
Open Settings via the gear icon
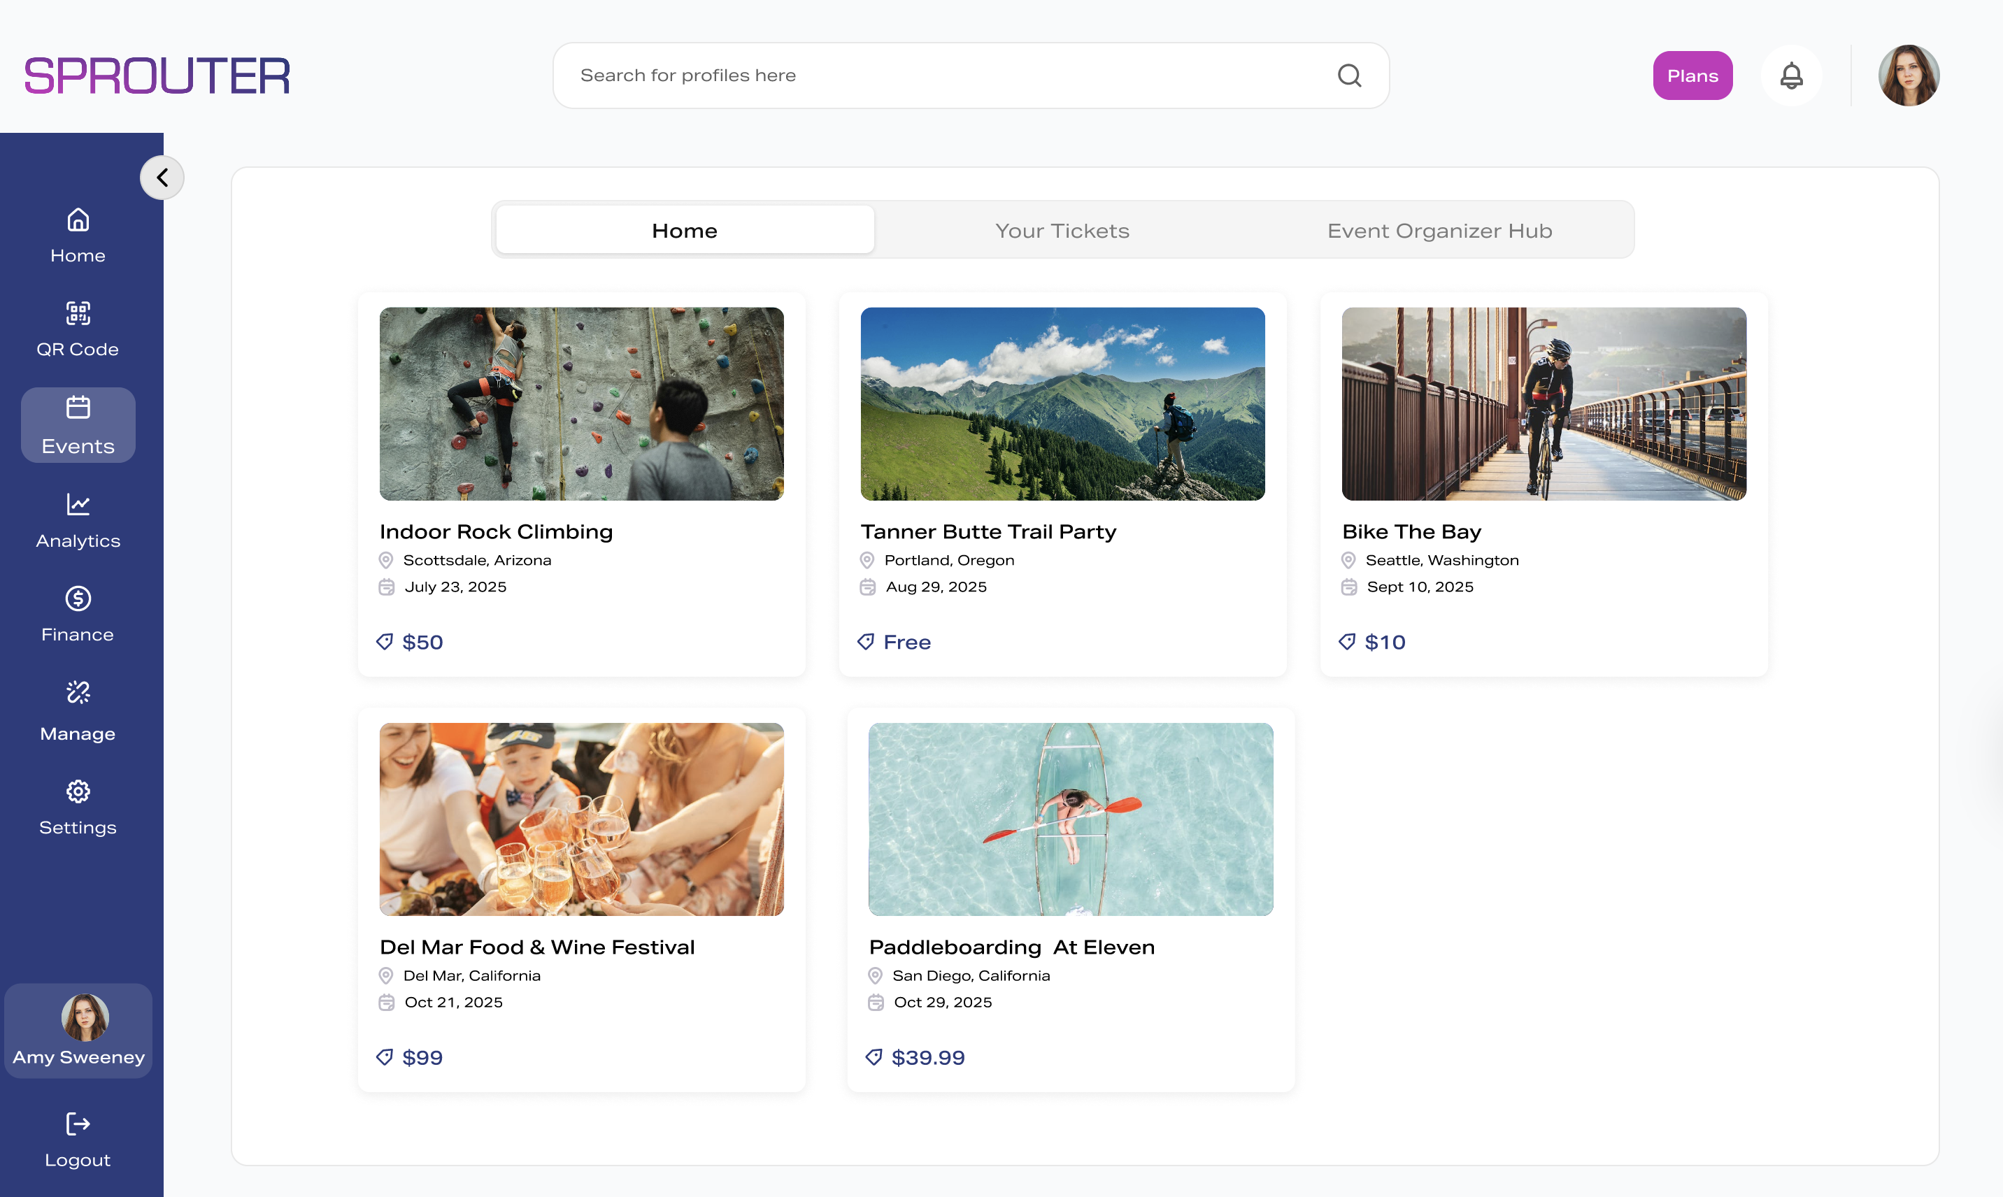78,791
